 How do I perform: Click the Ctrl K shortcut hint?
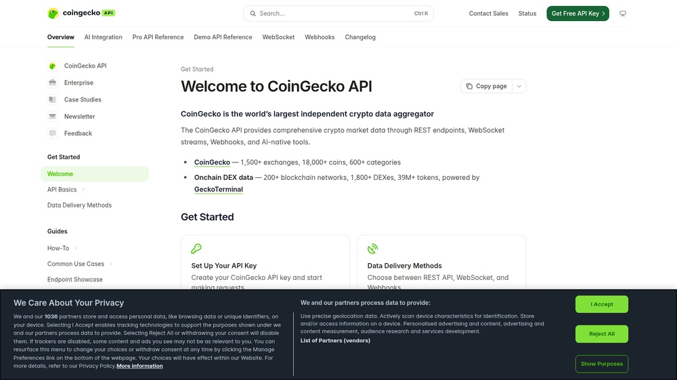(x=421, y=14)
